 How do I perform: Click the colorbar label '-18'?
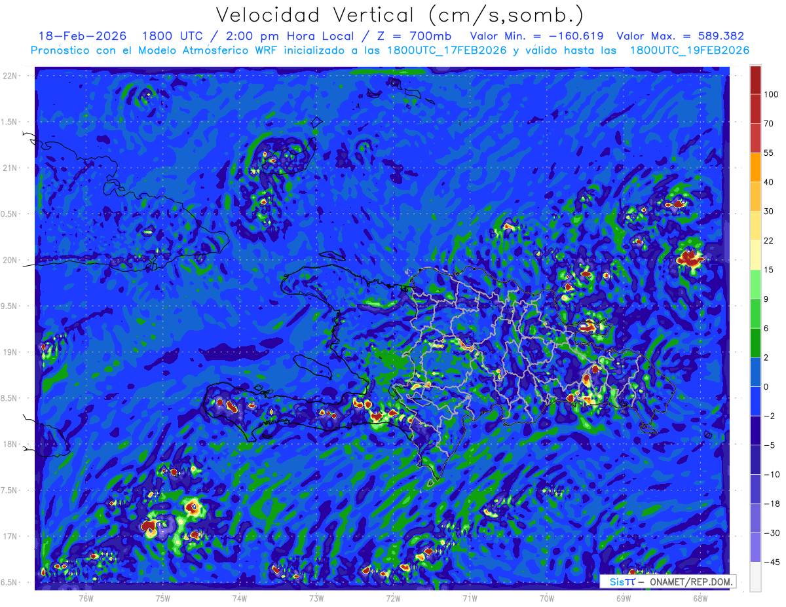[771, 504]
